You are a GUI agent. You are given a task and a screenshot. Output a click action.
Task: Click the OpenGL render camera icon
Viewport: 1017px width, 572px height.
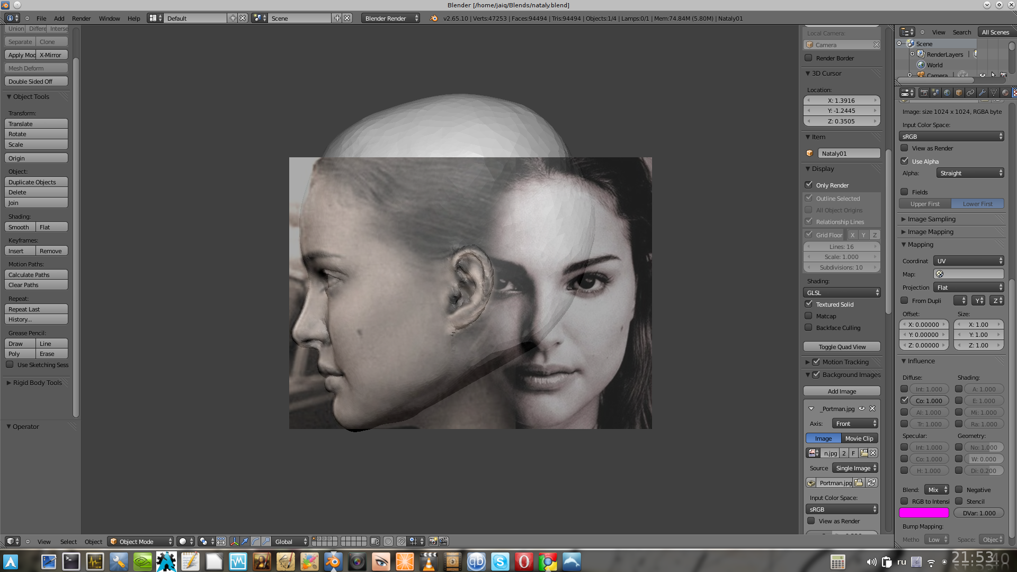(x=433, y=541)
